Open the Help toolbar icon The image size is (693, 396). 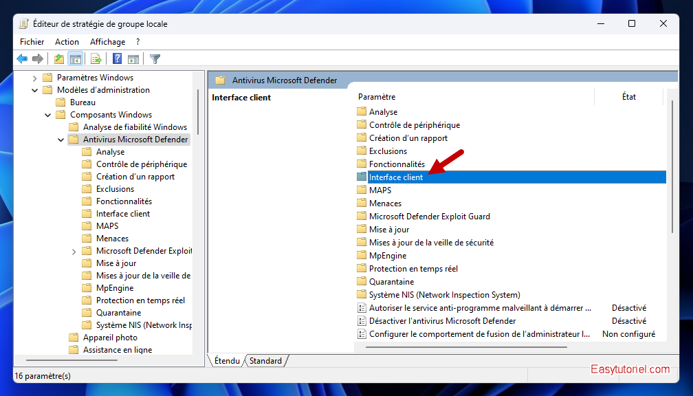pyautogui.click(x=117, y=59)
